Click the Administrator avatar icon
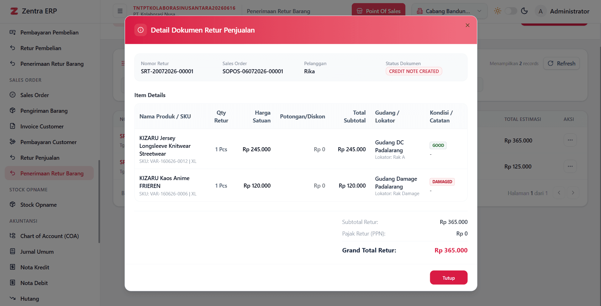This screenshot has width=601, height=306. (x=540, y=11)
